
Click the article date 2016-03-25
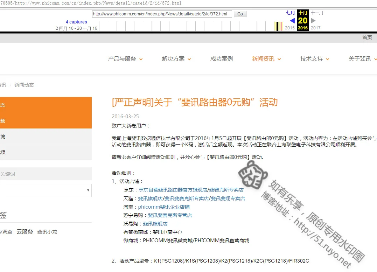pos(125,117)
